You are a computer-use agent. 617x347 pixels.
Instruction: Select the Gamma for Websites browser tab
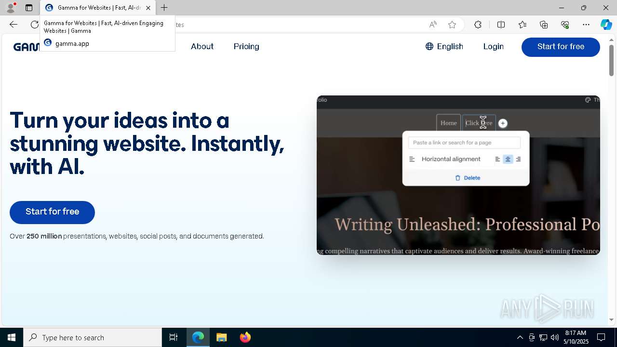[x=98, y=8]
